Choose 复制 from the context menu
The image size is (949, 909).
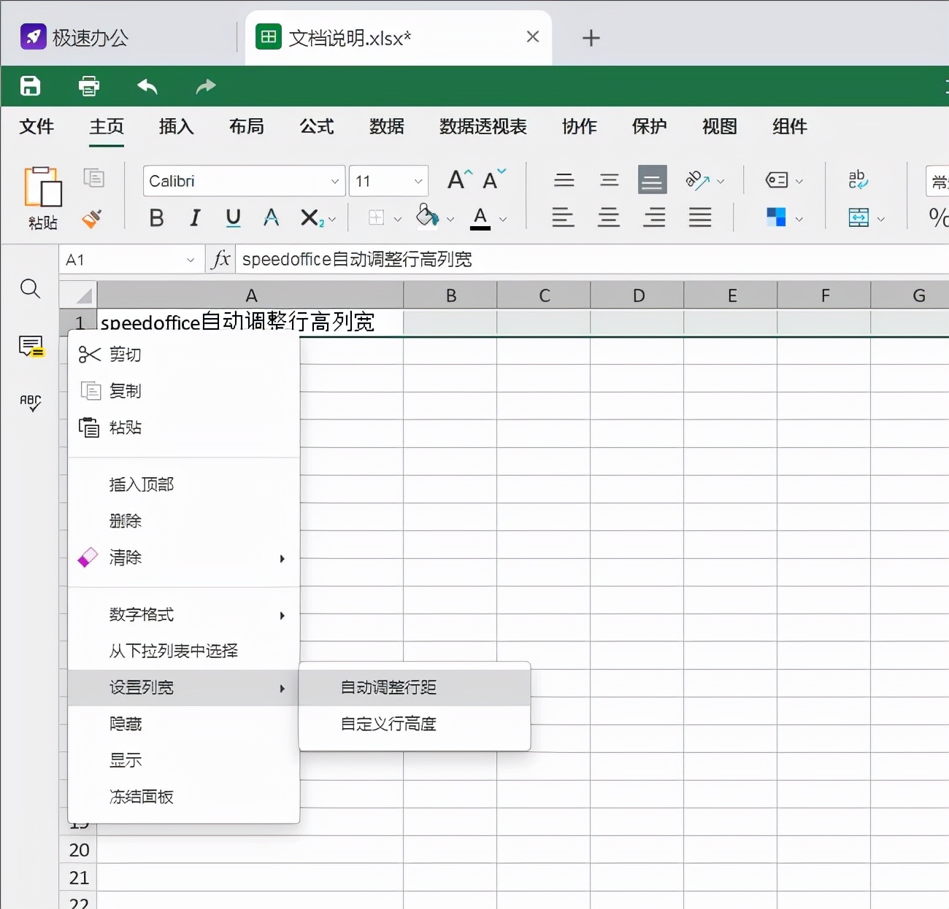(184, 391)
